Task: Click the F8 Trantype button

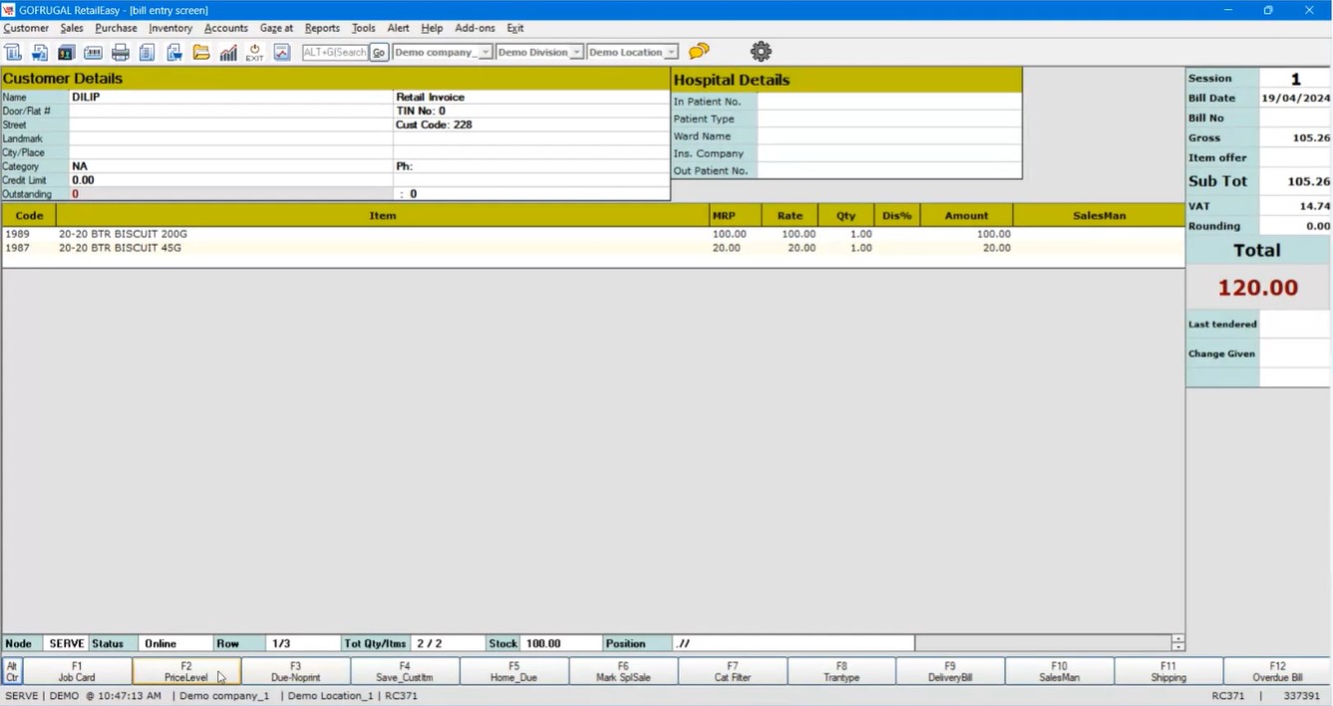Action: pos(841,671)
